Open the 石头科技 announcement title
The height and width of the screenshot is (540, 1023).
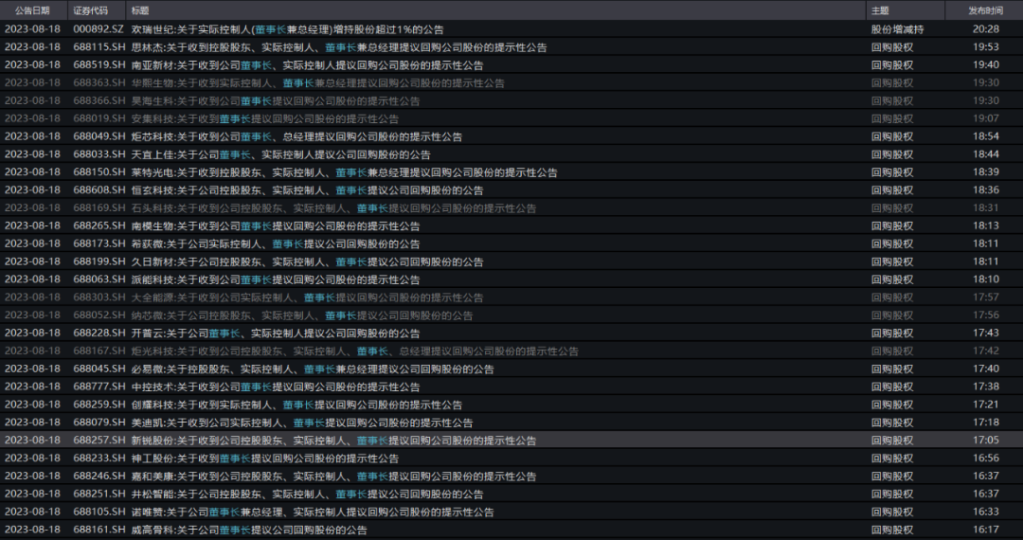tap(334, 208)
